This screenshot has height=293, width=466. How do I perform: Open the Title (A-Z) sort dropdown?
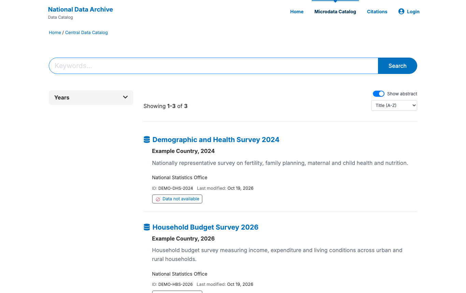pyautogui.click(x=394, y=106)
